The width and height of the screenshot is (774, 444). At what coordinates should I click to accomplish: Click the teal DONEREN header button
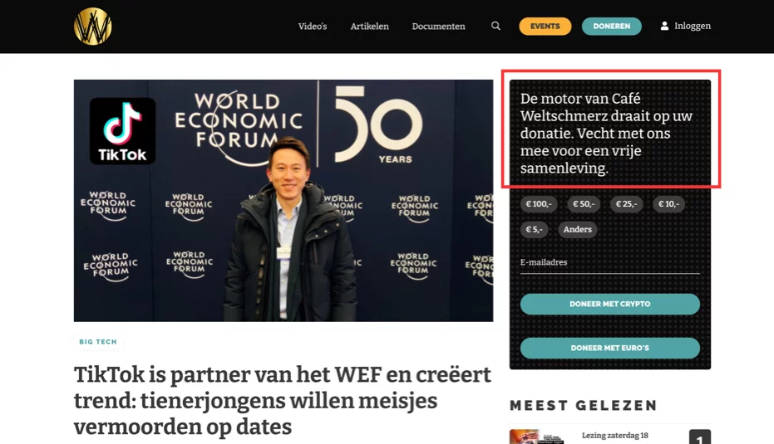click(612, 26)
